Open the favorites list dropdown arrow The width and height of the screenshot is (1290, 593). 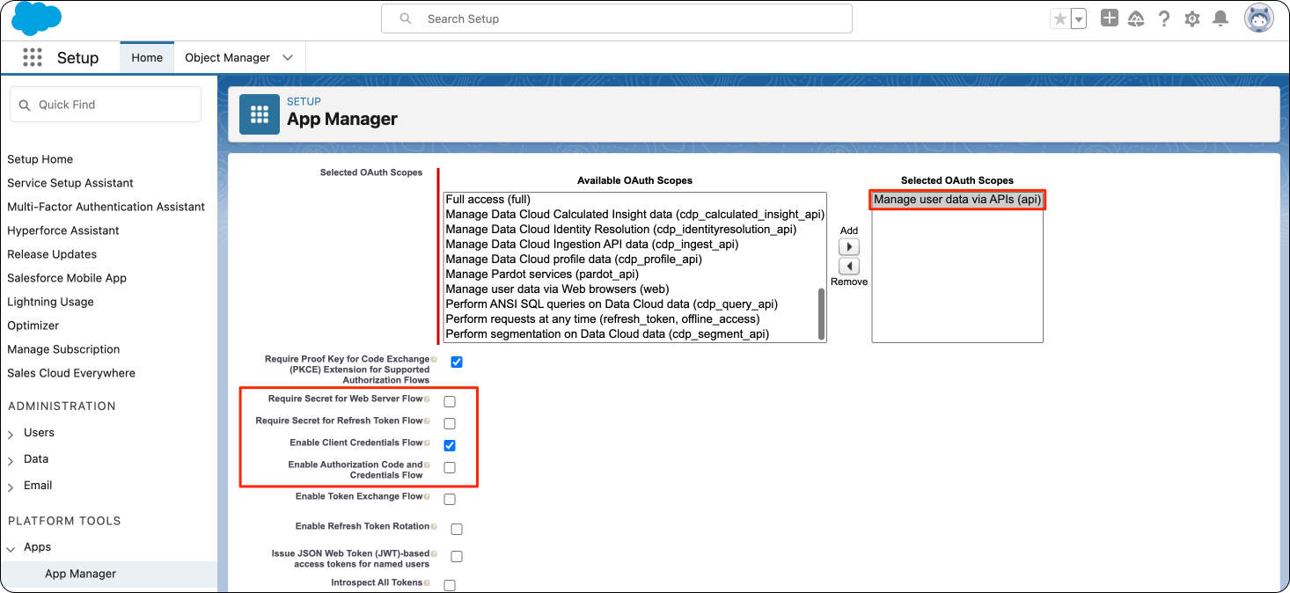pyautogui.click(x=1079, y=18)
